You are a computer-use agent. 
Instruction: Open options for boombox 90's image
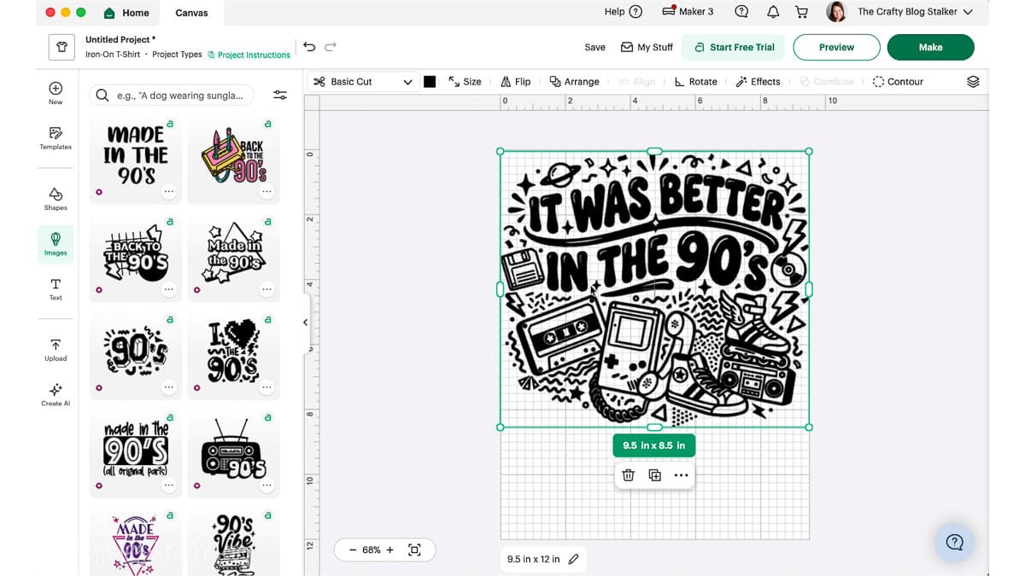pos(267,486)
